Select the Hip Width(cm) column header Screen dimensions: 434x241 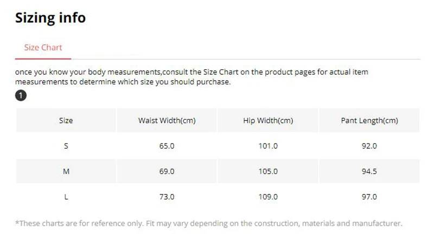[268, 120]
